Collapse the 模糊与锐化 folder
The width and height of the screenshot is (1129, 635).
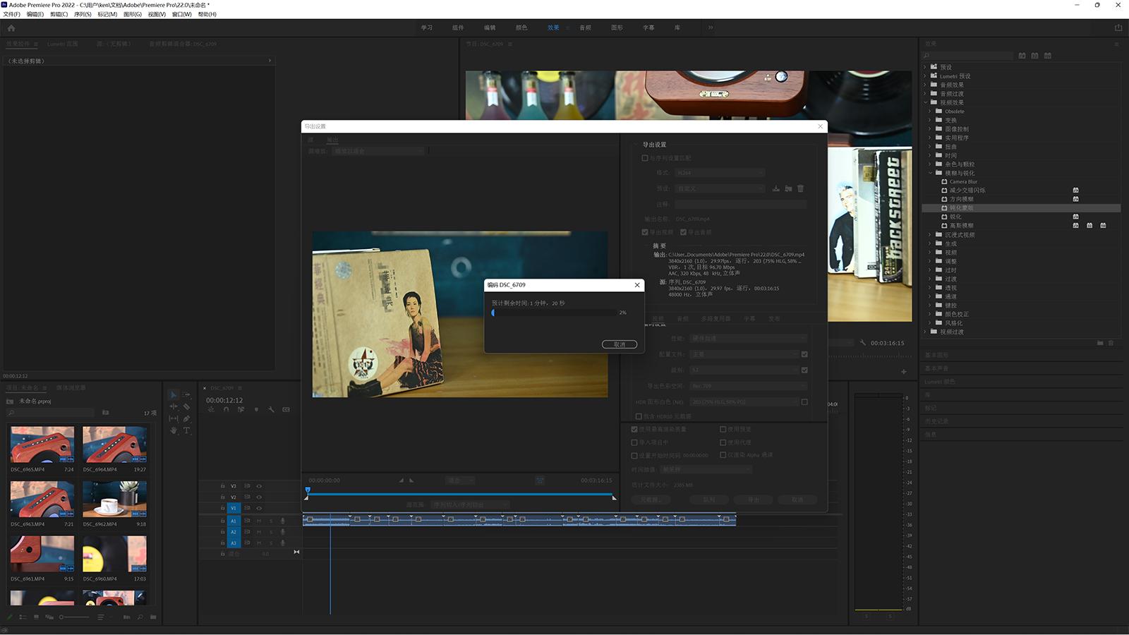tap(930, 173)
